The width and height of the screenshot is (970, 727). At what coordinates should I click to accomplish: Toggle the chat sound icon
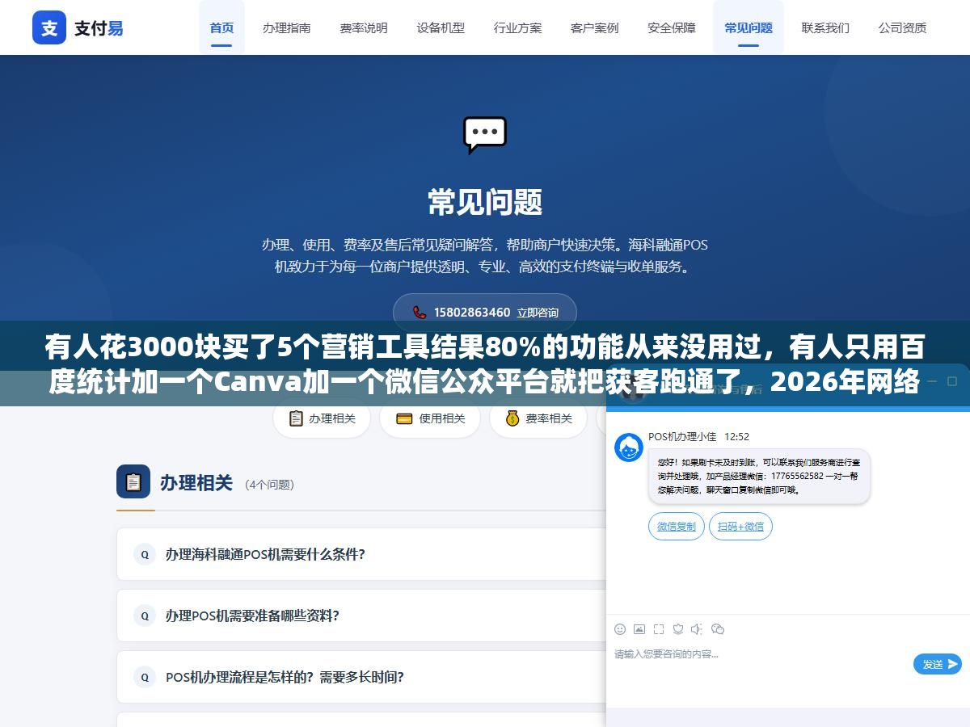pyautogui.click(x=697, y=629)
